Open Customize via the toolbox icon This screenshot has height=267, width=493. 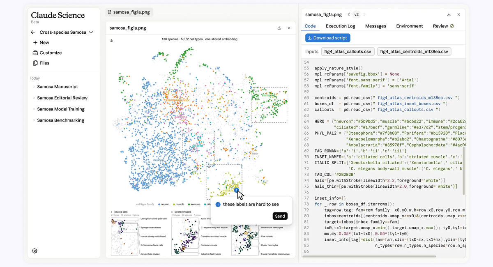coord(35,53)
